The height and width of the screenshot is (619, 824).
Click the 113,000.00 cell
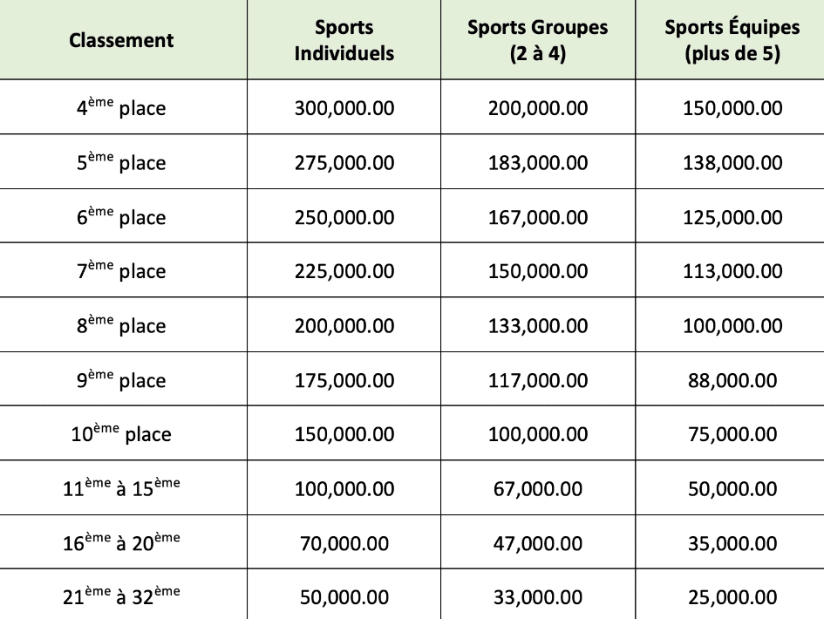732,271
